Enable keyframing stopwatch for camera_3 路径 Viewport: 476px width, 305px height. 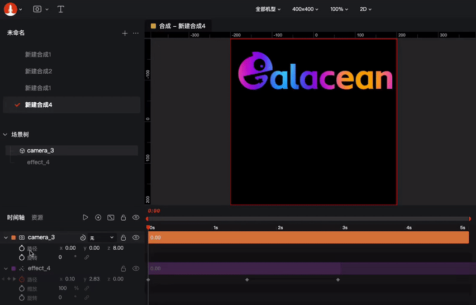click(x=22, y=248)
